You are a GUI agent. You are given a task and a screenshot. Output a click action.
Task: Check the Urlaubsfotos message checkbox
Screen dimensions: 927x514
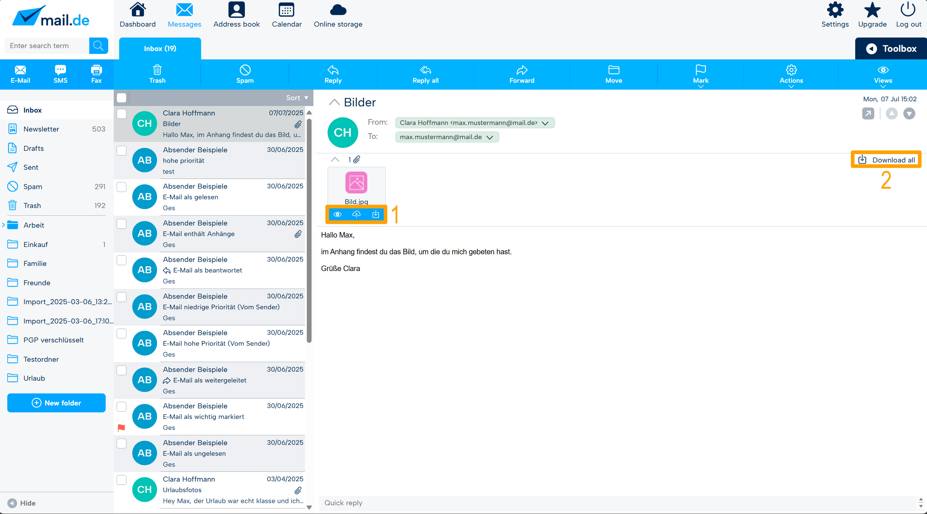[x=121, y=480]
